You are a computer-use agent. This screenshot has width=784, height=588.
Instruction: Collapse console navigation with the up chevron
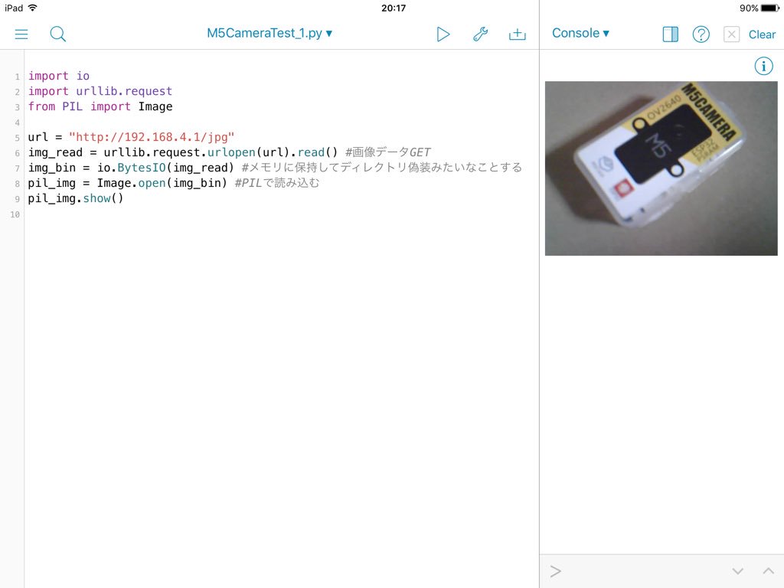pos(768,570)
